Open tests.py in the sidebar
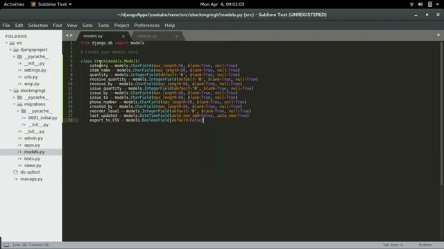The width and height of the screenshot is (444, 249). coord(32,158)
